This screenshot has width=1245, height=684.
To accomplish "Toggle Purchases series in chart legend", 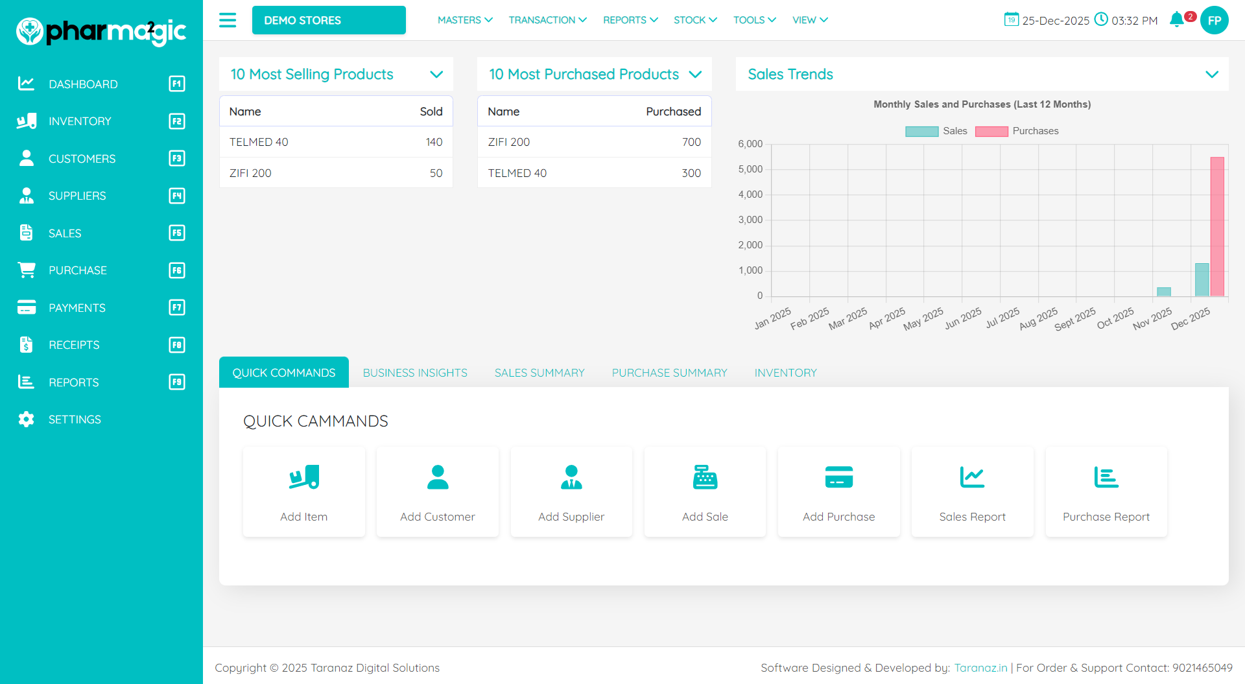I will coord(1016,131).
